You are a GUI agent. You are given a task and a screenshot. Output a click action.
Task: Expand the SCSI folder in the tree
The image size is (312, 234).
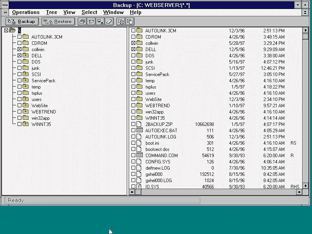(x=26, y=74)
